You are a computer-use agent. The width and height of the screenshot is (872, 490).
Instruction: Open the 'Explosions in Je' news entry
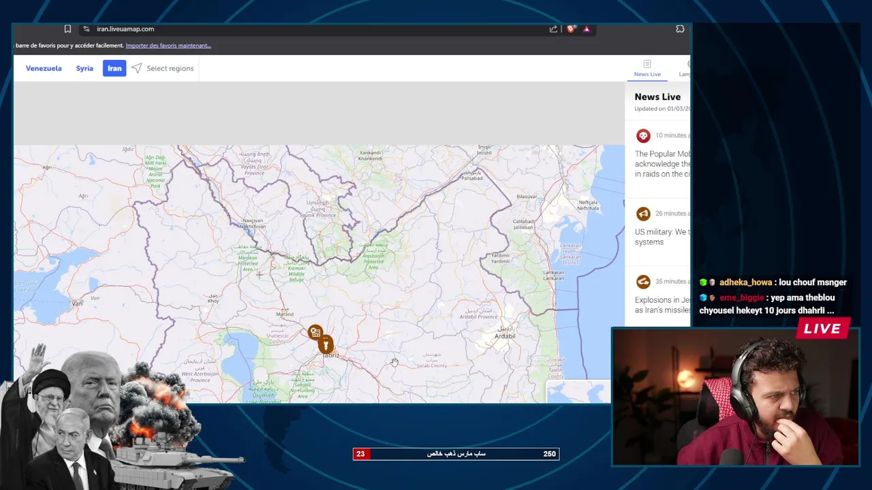tap(662, 305)
